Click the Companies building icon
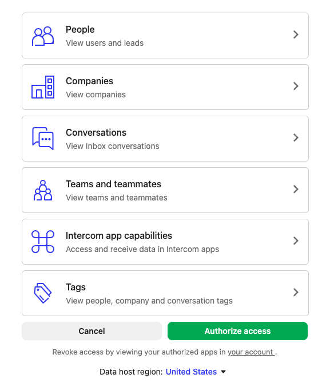This screenshot has height=382, width=318. tap(43, 87)
